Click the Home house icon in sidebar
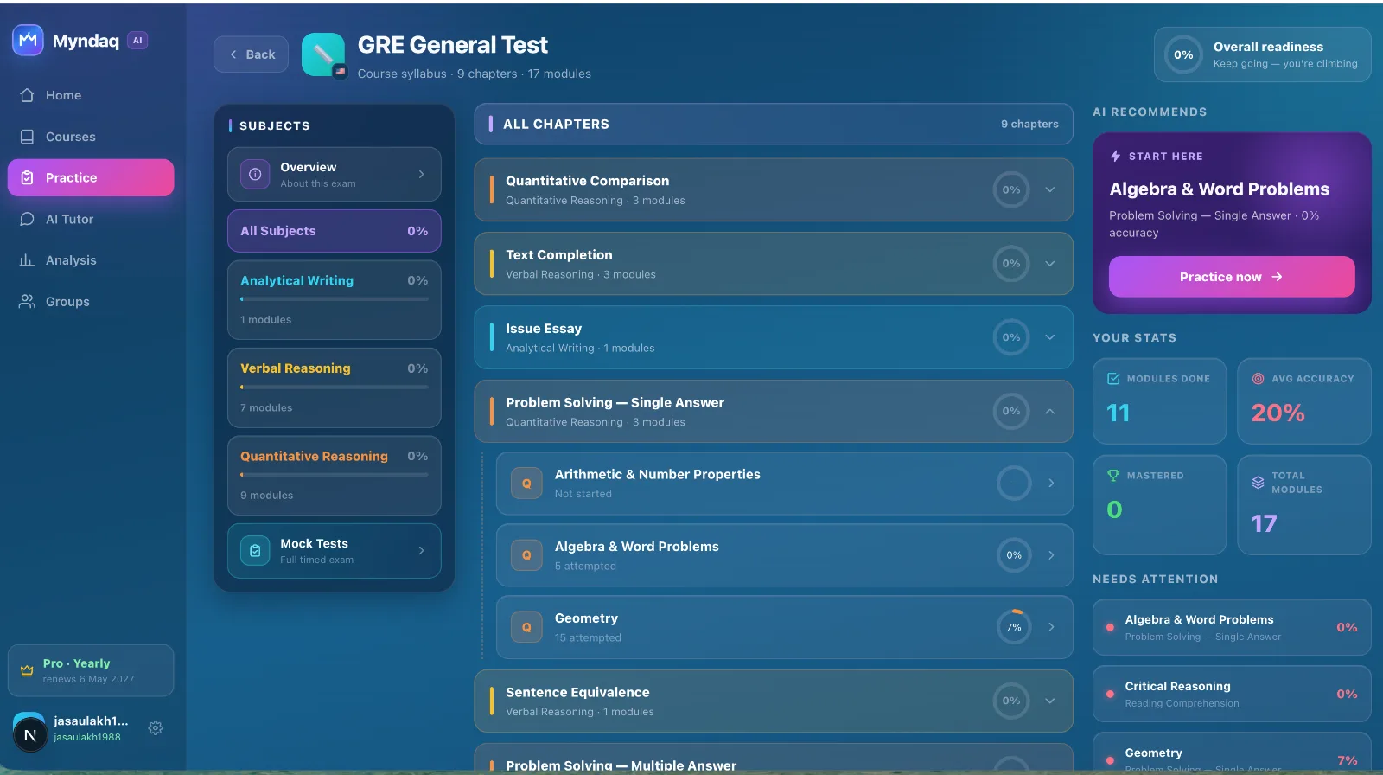The height and width of the screenshot is (775, 1383). click(x=28, y=95)
